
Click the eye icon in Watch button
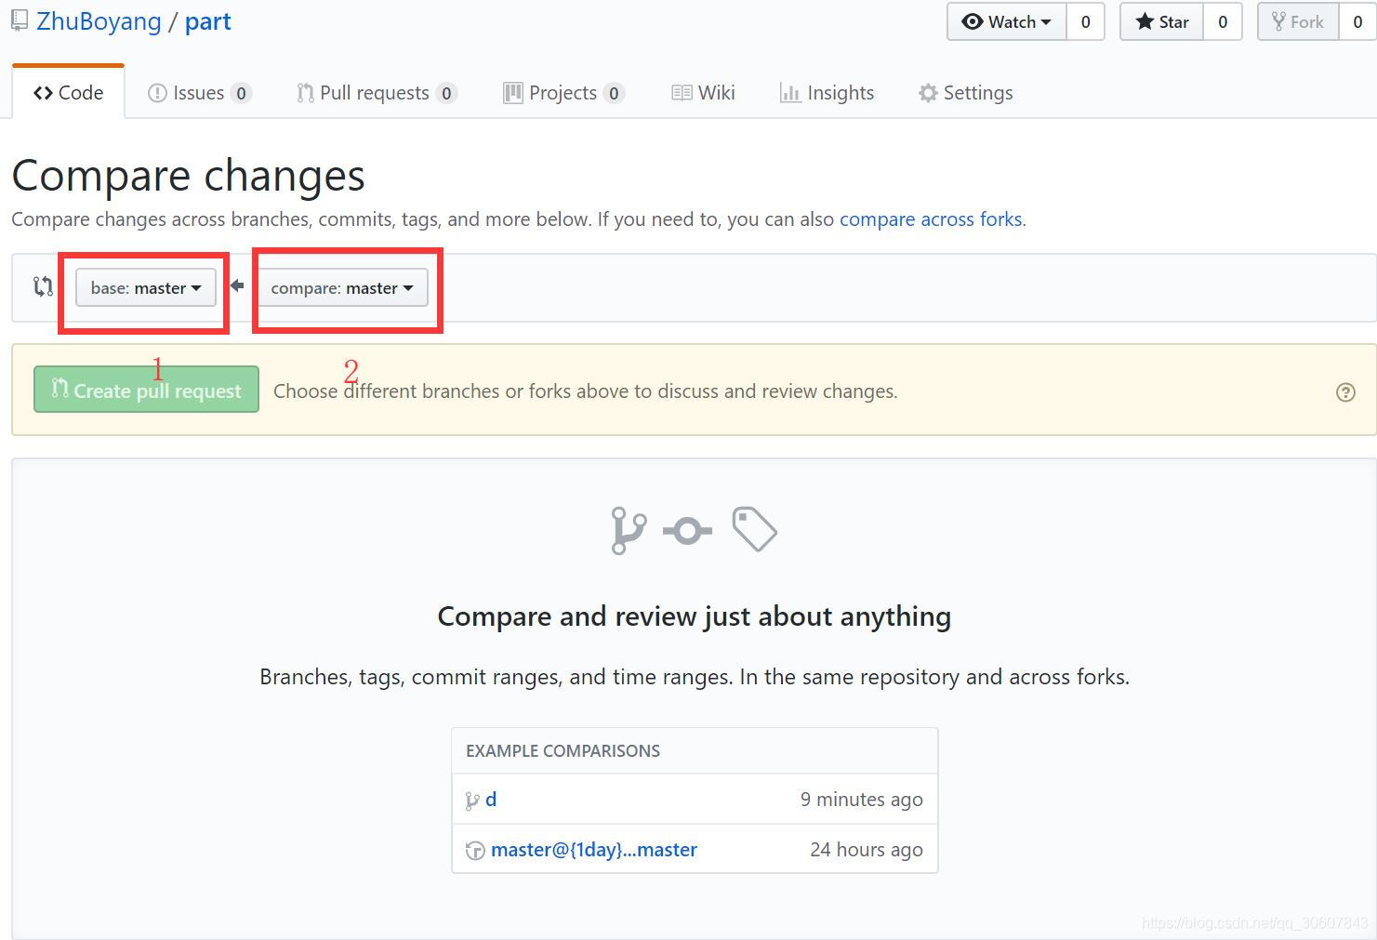click(973, 21)
